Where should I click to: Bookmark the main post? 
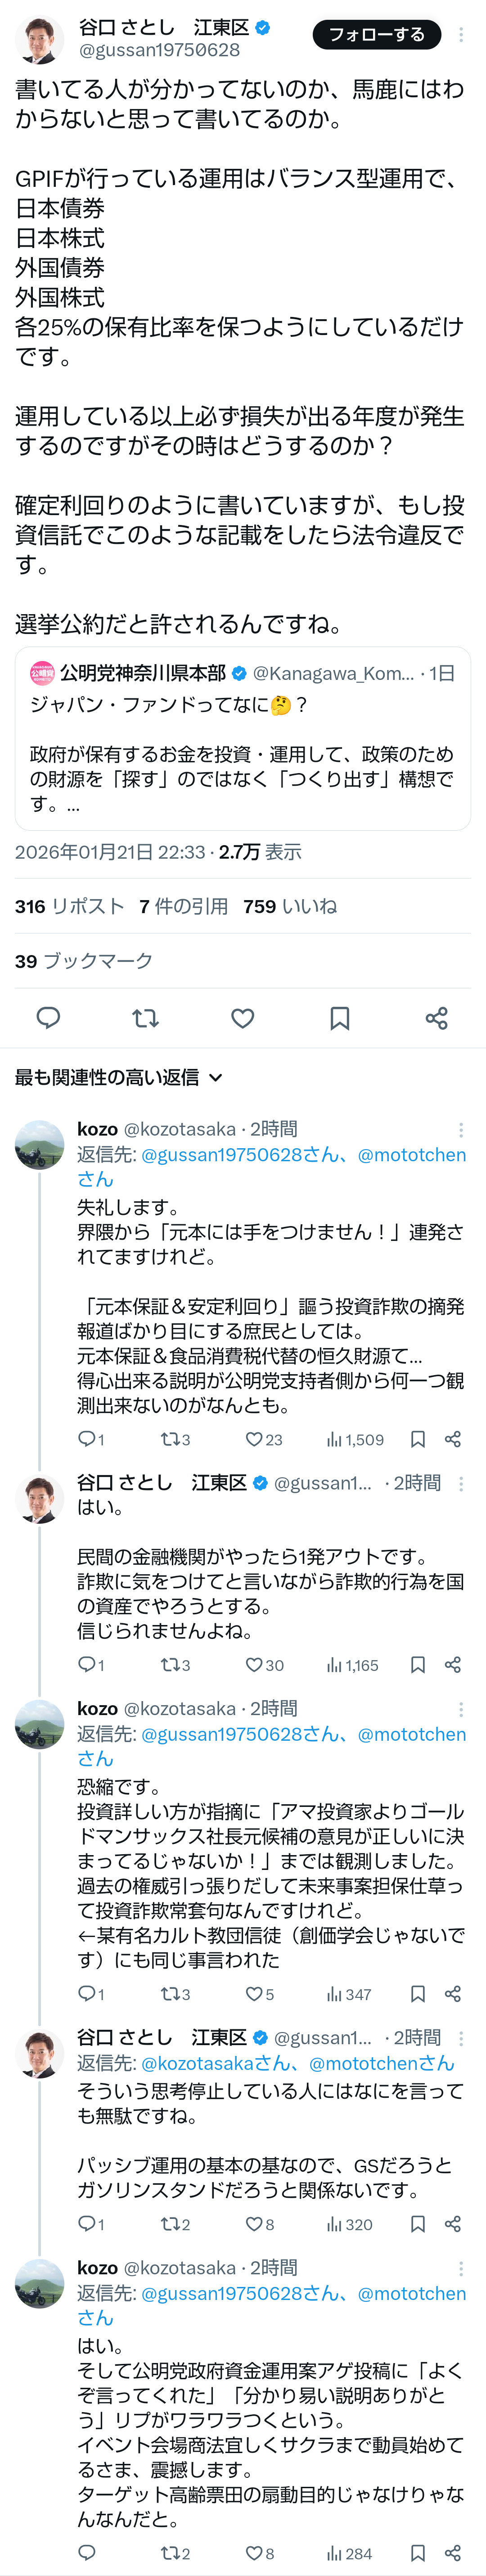(x=339, y=1018)
